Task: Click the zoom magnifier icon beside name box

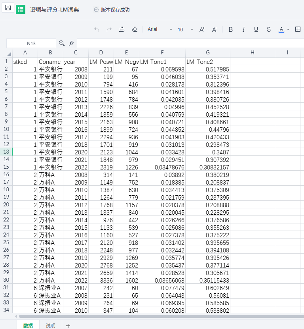Action: (x=62, y=43)
